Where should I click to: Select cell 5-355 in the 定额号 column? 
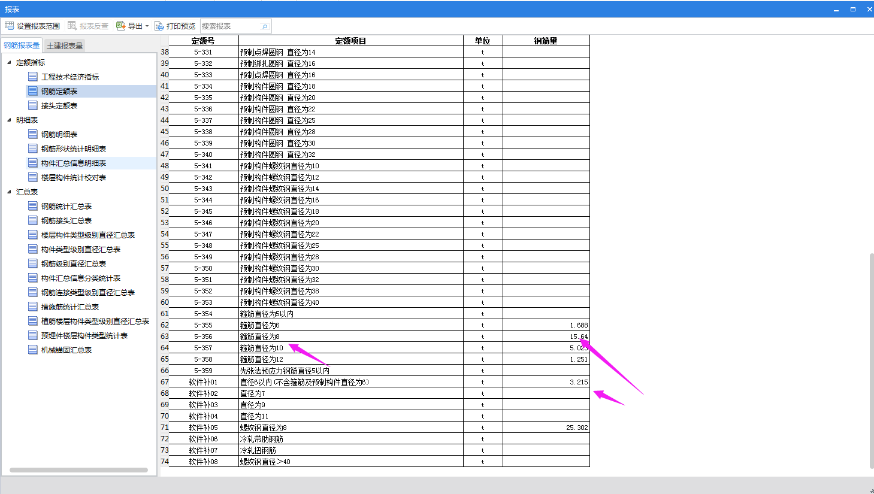203,325
